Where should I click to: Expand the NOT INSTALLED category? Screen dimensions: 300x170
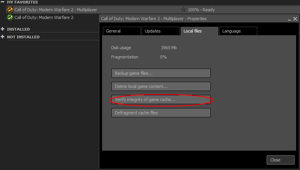point(2,37)
